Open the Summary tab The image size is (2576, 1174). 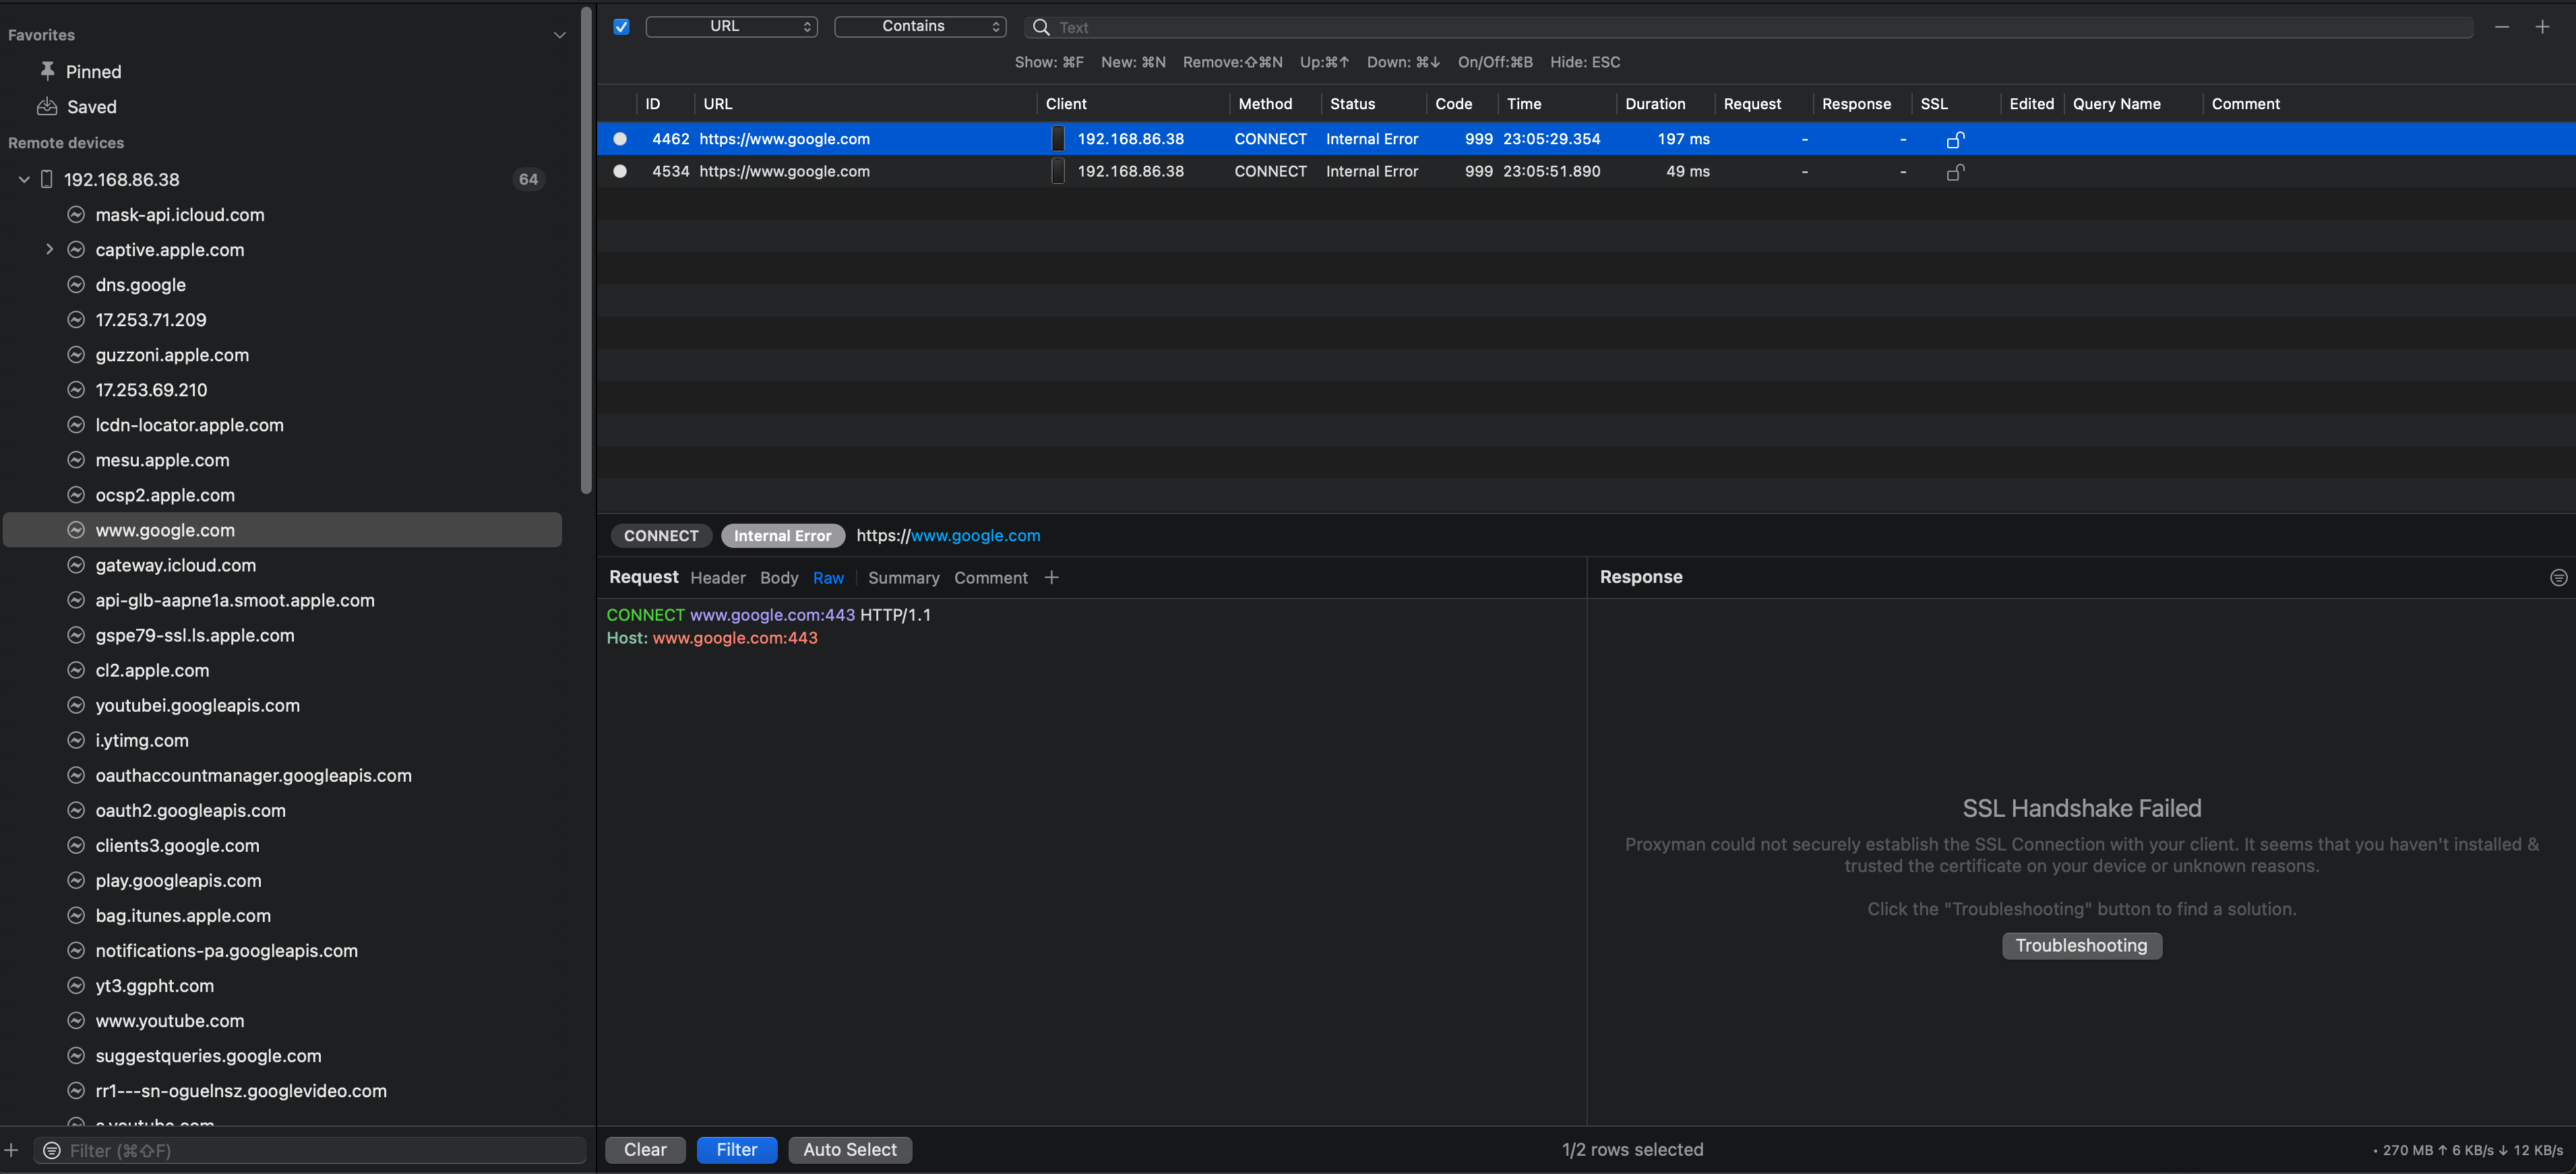click(903, 578)
